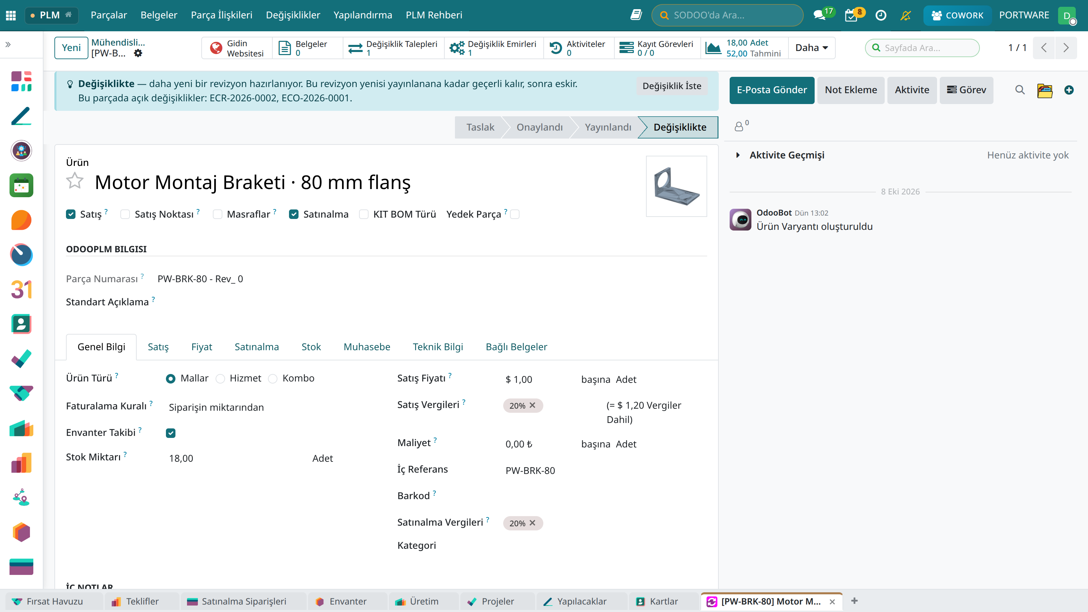Open the Değişiklikler menu
Viewport: 1088px width, 612px height.
(293, 15)
